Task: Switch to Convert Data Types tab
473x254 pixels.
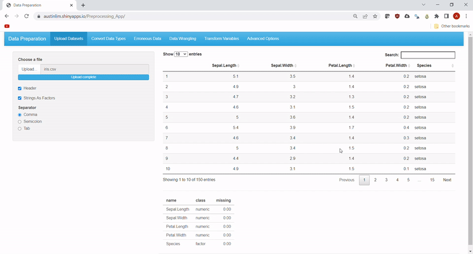Action: click(108, 38)
